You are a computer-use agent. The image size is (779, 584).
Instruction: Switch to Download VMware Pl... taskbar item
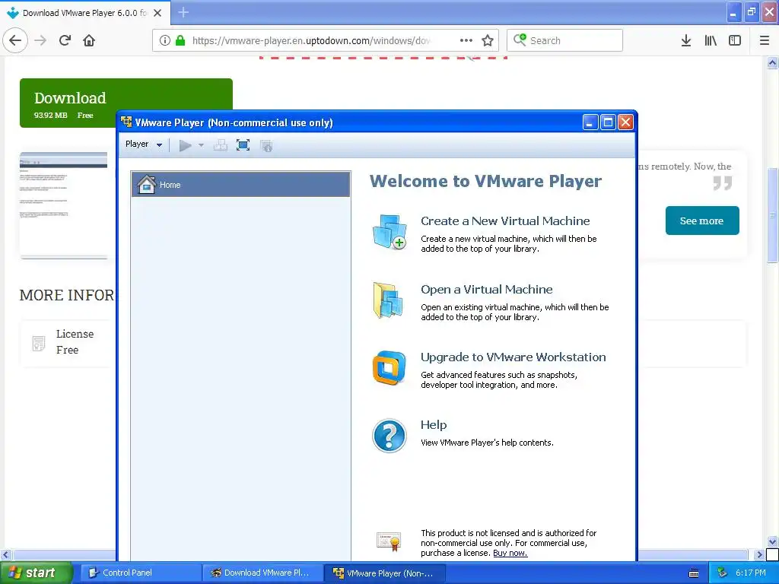262,573
